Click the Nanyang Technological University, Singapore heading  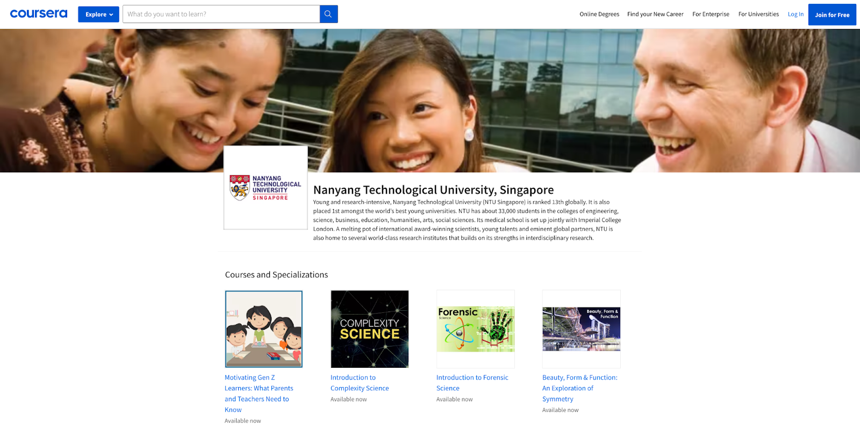point(433,190)
